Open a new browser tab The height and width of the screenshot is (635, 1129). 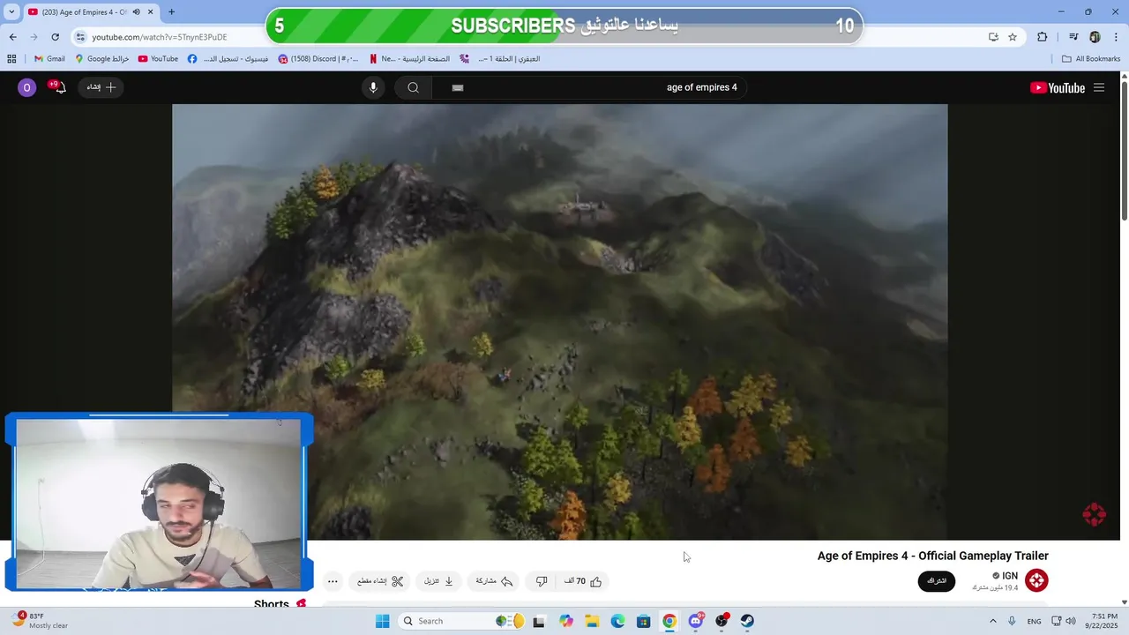[171, 12]
